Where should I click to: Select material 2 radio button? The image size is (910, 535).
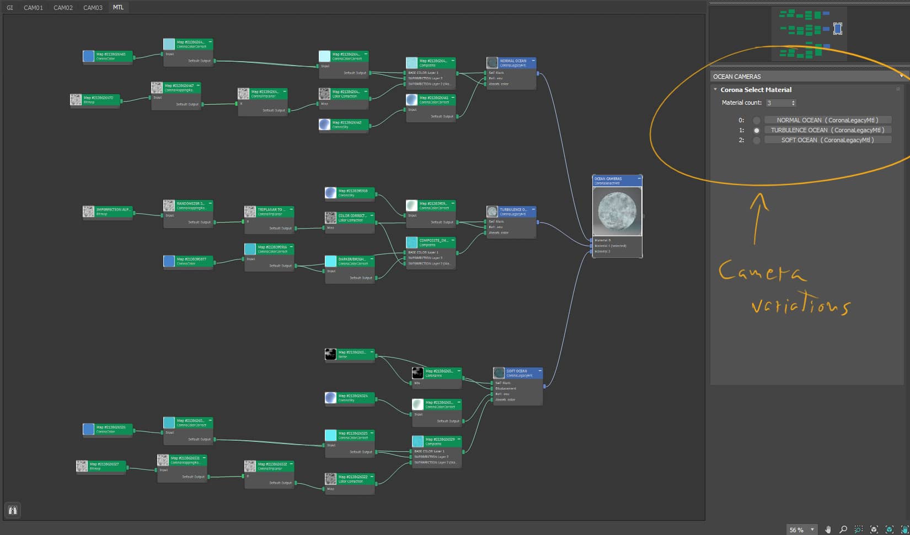click(x=757, y=140)
